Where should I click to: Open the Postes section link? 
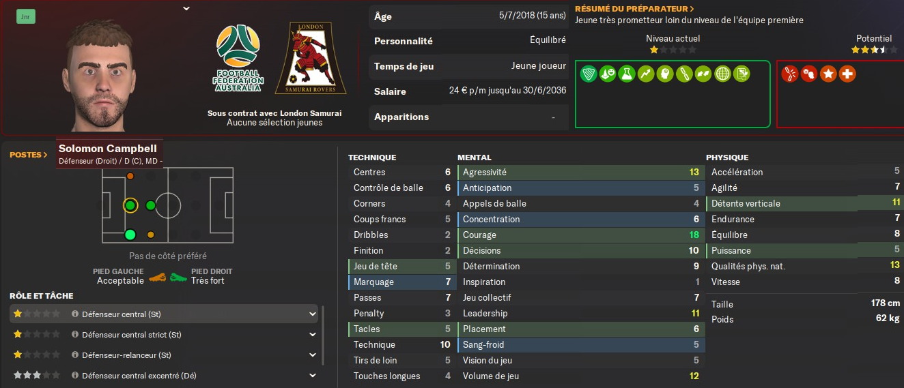[29, 155]
